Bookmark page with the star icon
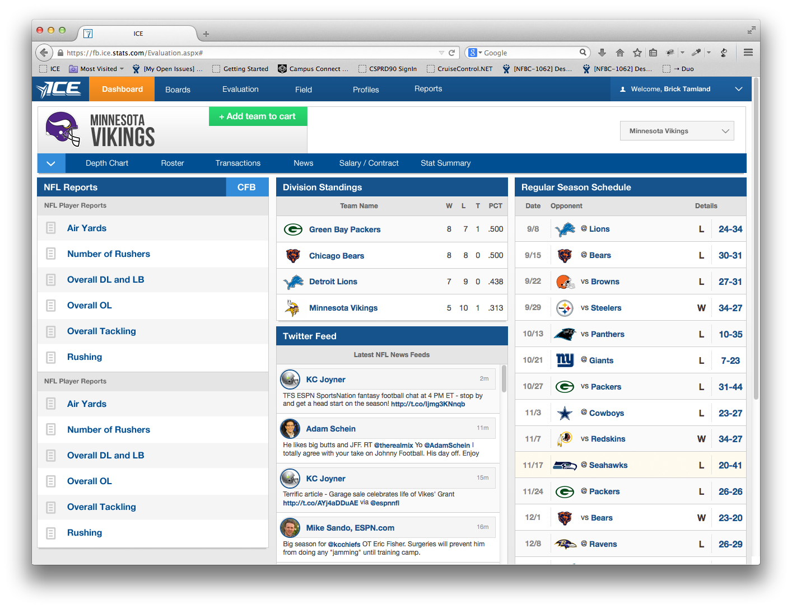Image resolution: width=792 pixels, height=609 pixels. tap(637, 53)
